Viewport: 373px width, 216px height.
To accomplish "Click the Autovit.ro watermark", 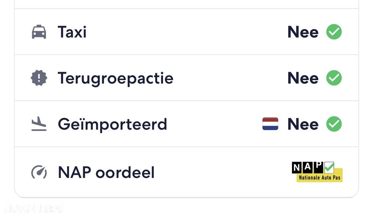I will click(x=34, y=208).
